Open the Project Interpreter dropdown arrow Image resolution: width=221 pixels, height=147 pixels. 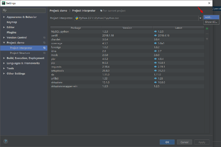point(200,18)
